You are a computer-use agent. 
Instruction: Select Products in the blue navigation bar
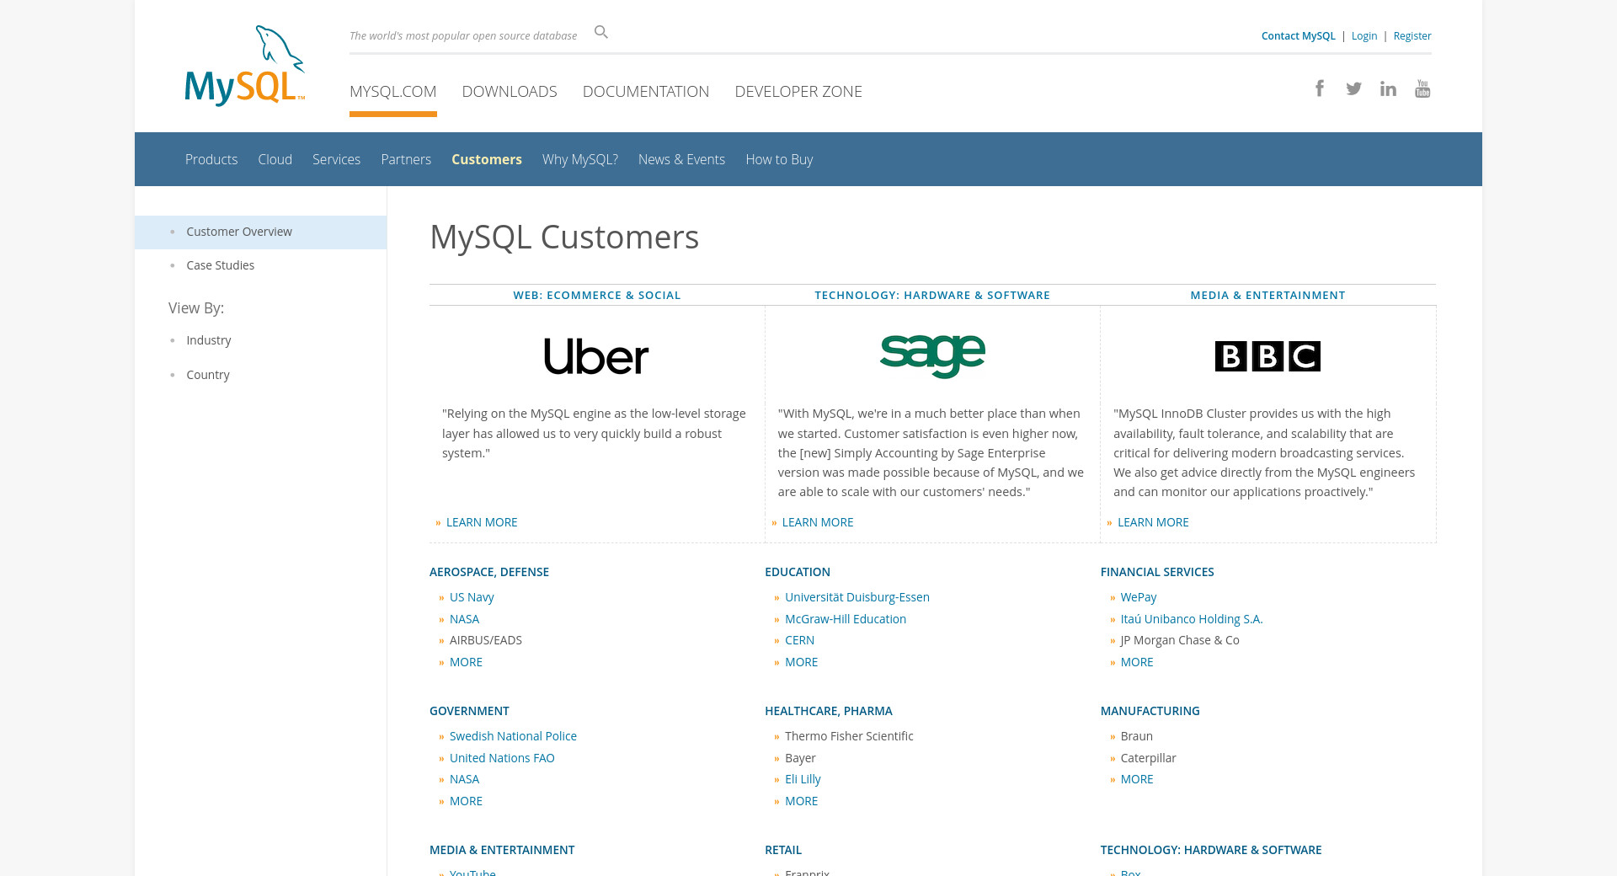click(x=211, y=159)
